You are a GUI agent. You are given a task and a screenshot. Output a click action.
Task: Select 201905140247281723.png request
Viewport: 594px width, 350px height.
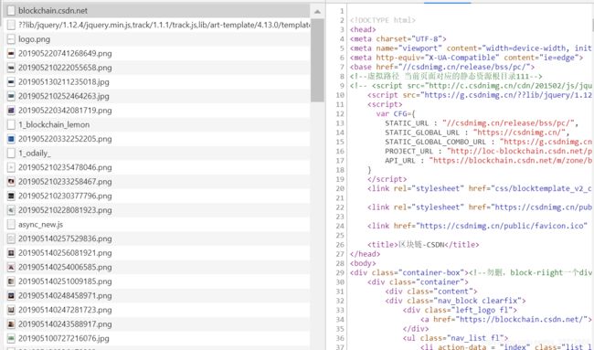point(156,310)
